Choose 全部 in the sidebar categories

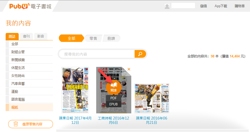(29, 44)
